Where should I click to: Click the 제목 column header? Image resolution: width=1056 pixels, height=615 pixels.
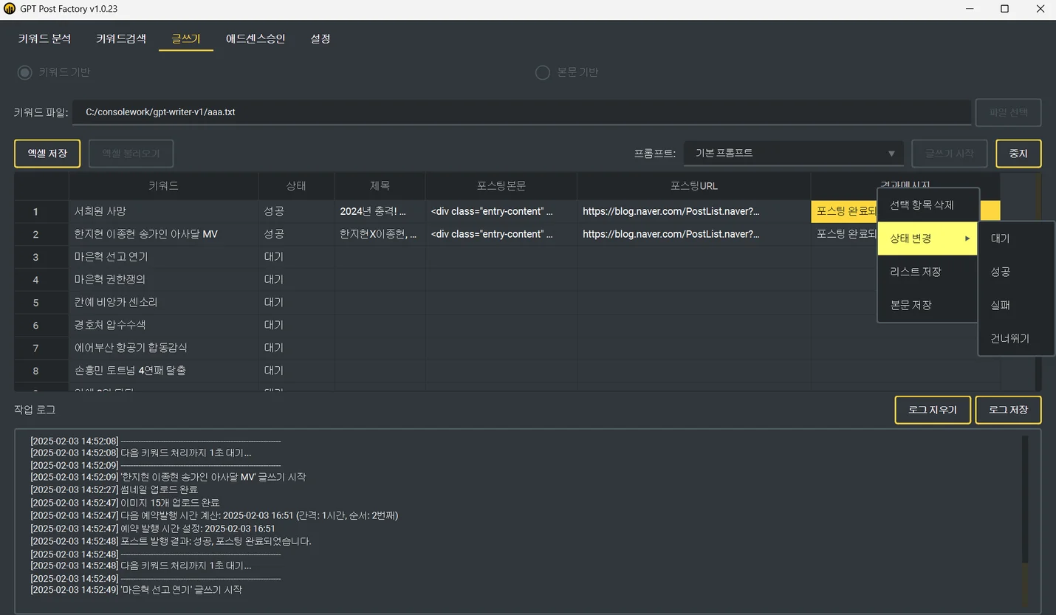[380, 186]
